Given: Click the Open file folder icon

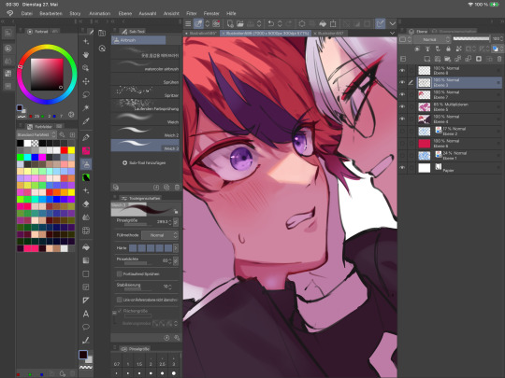Looking at the screenshot, I should (x=240, y=23).
